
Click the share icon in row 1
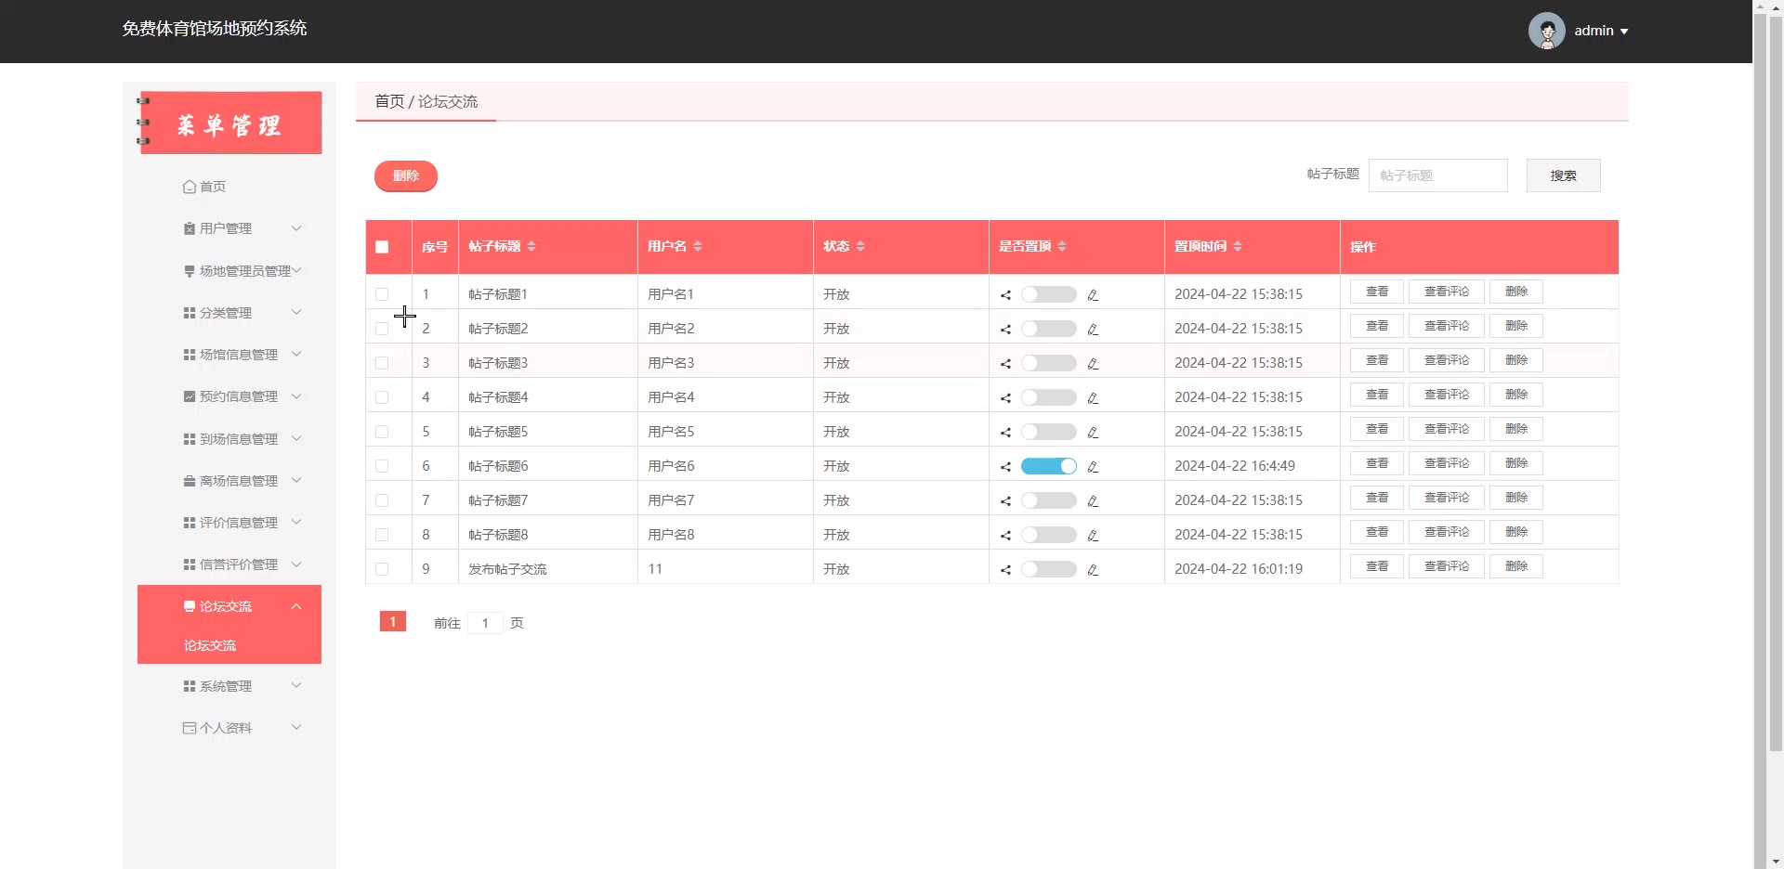click(x=1005, y=295)
